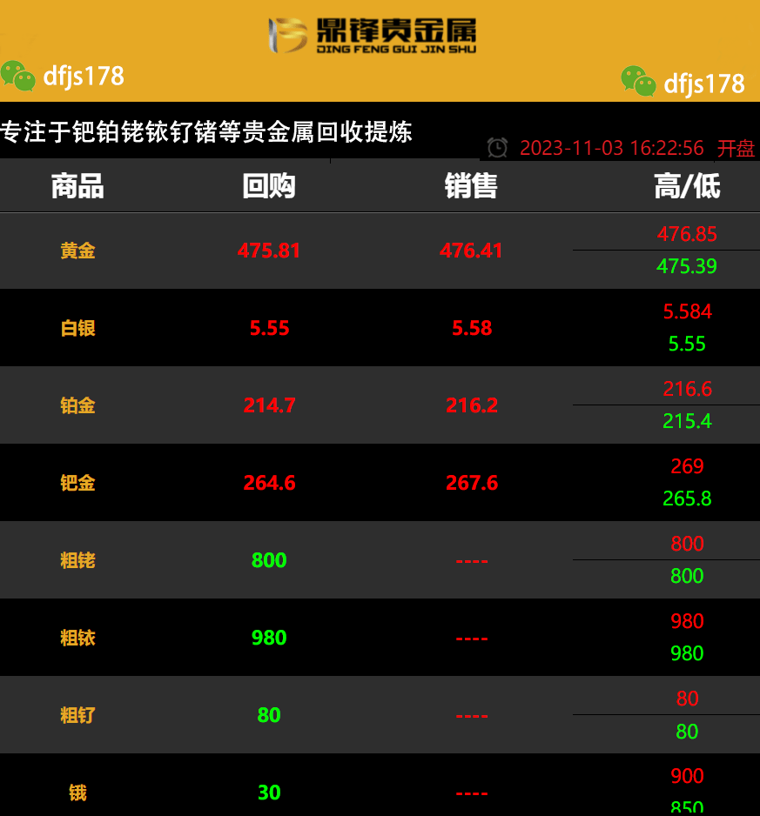The height and width of the screenshot is (816, 760).
Task: Tap the 粗铑 product label
Action: click(x=77, y=560)
